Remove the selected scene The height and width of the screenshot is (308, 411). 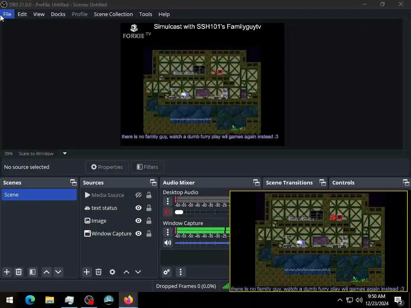18,272
